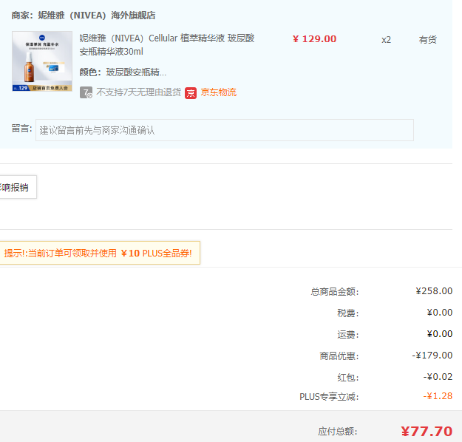Click the merchant name 妮维雅（NIVEA）海外旗舰店
This screenshot has width=462, height=442.
(x=97, y=16)
